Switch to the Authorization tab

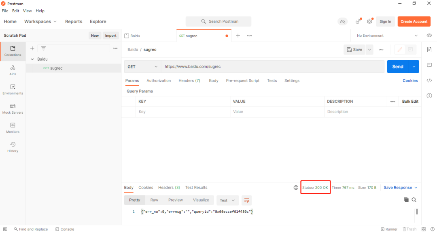(159, 80)
